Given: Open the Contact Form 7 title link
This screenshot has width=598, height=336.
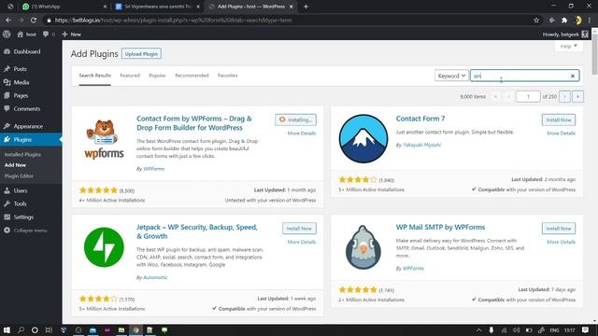Looking at the screenshot, I should tap(420, 119).
